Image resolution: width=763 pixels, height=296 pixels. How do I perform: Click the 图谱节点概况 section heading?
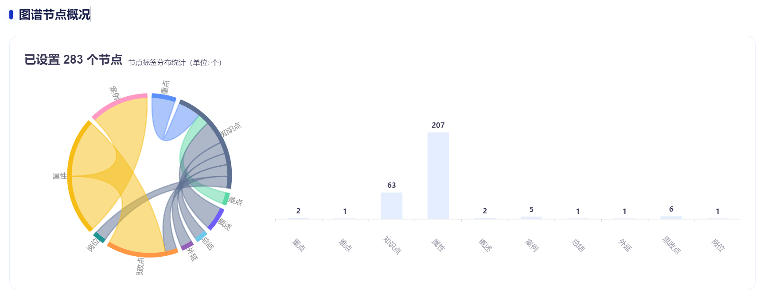pos(54,15)
